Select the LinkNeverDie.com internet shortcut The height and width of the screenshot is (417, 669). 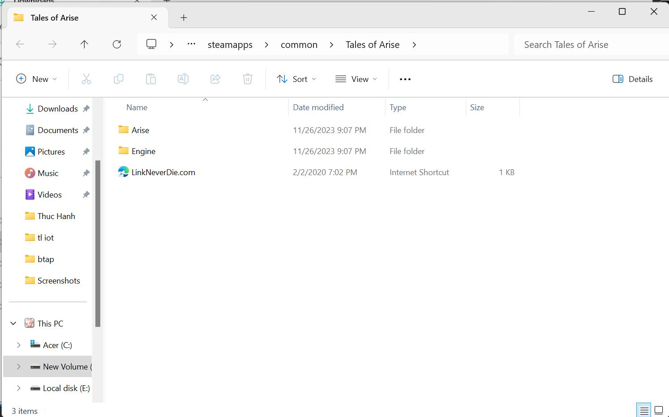163,172
